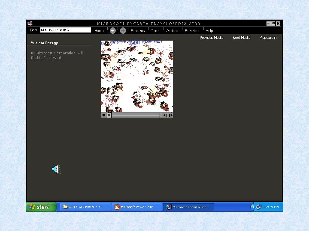Go to Home in Encarta menu
309x231 pixels.
tap(99, 31)
